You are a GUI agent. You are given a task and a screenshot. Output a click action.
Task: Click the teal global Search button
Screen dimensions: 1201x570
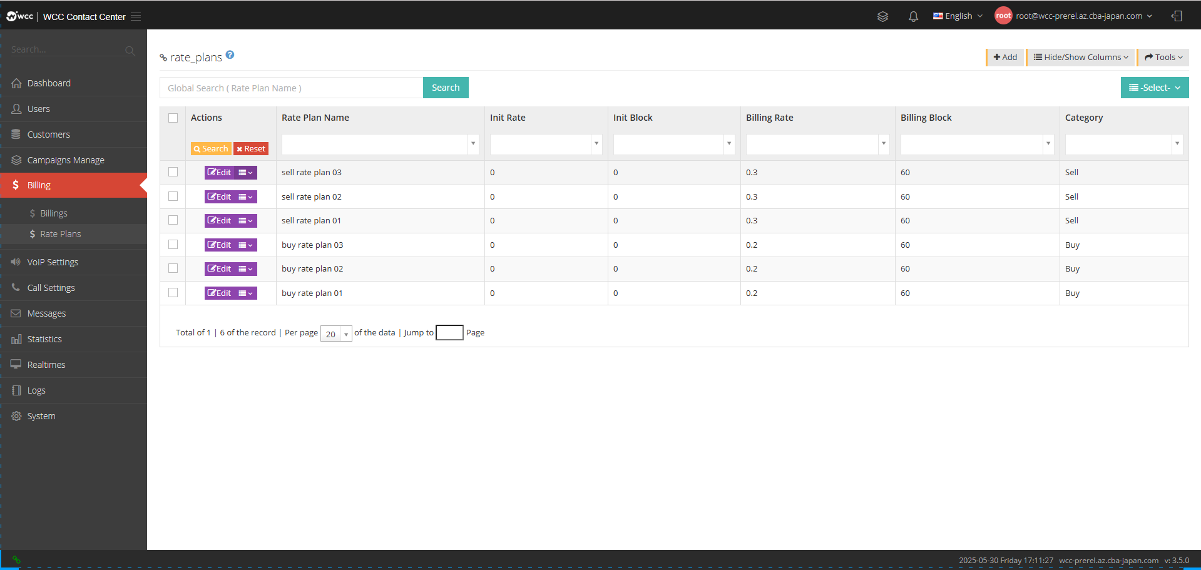point(446,88)
